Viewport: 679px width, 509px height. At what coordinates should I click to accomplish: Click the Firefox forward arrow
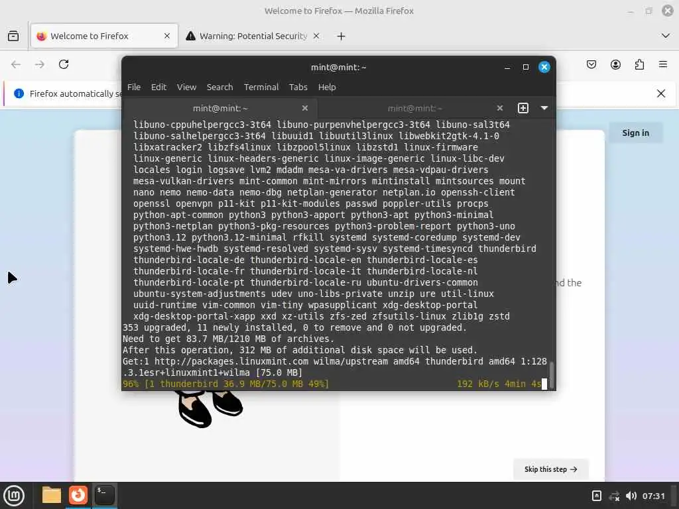coord(40,64)
